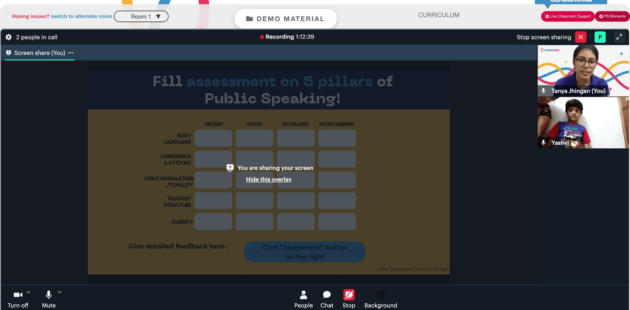Open call settings gear icon
630x310 pixels.
(x=8, y=37)
